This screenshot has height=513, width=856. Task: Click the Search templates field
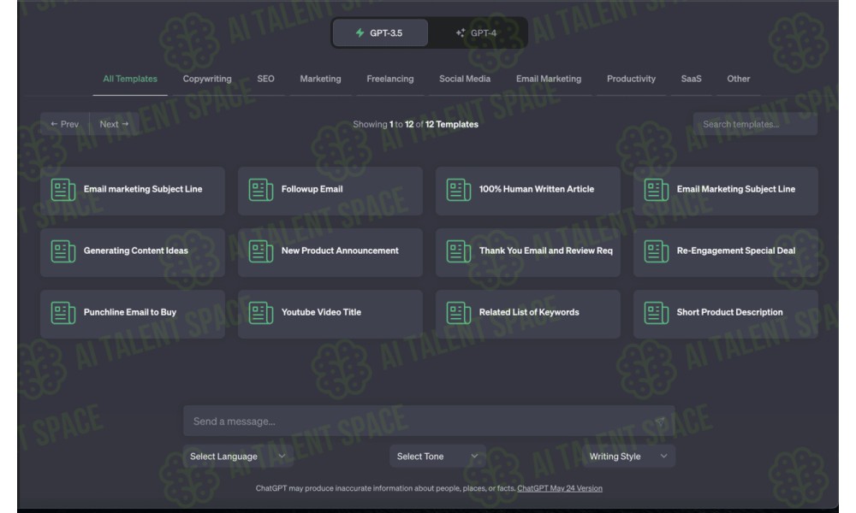coord(755,124)
